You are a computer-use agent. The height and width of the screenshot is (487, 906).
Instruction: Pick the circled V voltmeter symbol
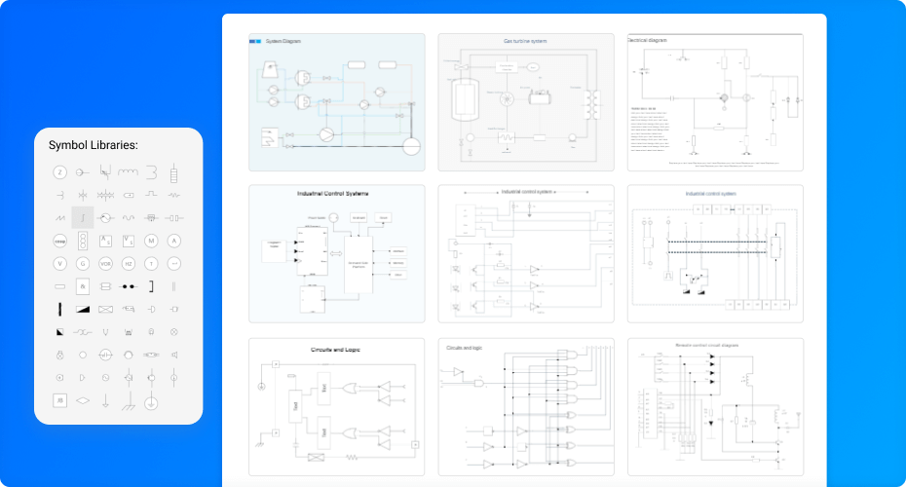(x=60, y=263)
